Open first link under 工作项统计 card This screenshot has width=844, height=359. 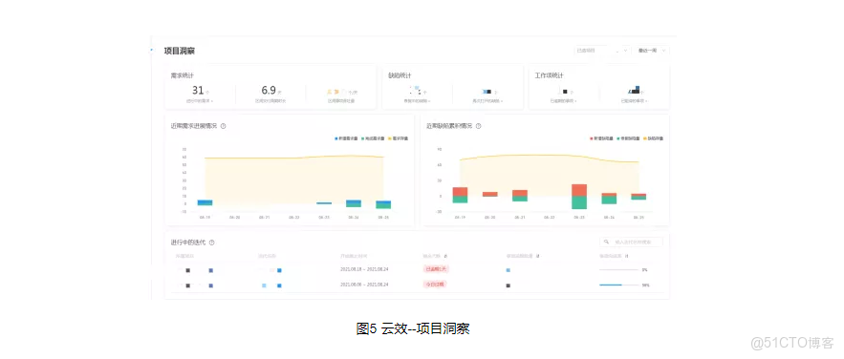point(563,101)
